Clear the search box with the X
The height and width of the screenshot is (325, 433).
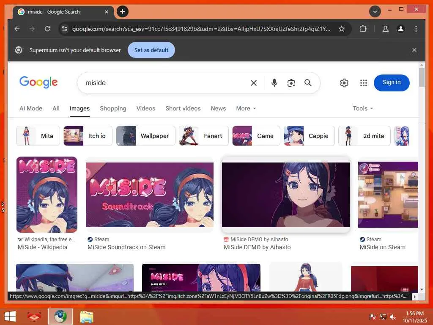(x=254, y=83)
